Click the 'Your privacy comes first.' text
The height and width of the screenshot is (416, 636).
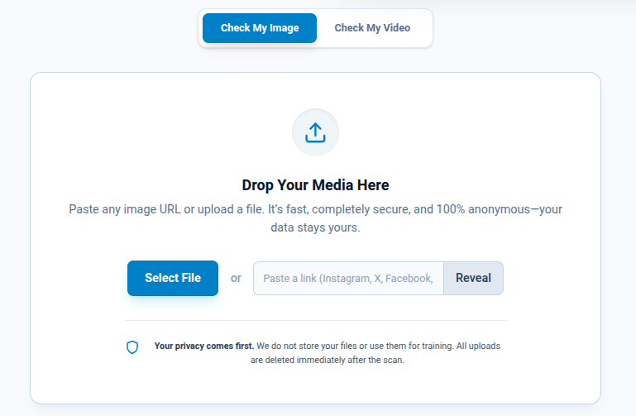(204, 346)
